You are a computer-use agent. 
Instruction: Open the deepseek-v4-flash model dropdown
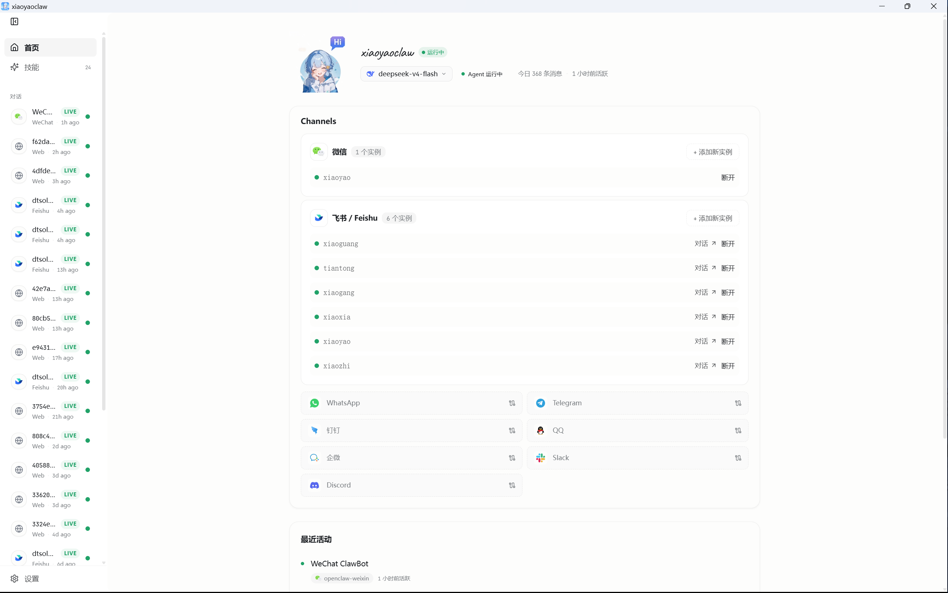(x=406, y=74)
